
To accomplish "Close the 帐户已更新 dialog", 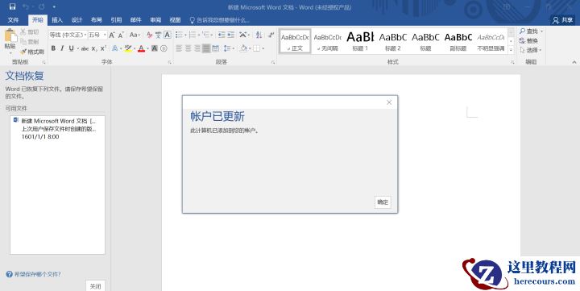I will 389,102.
